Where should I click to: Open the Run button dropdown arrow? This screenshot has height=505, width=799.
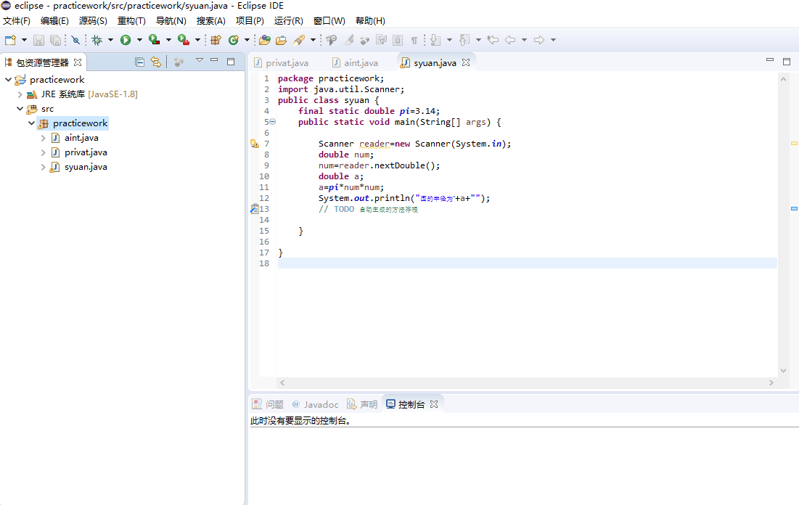[x=139, y=40]
